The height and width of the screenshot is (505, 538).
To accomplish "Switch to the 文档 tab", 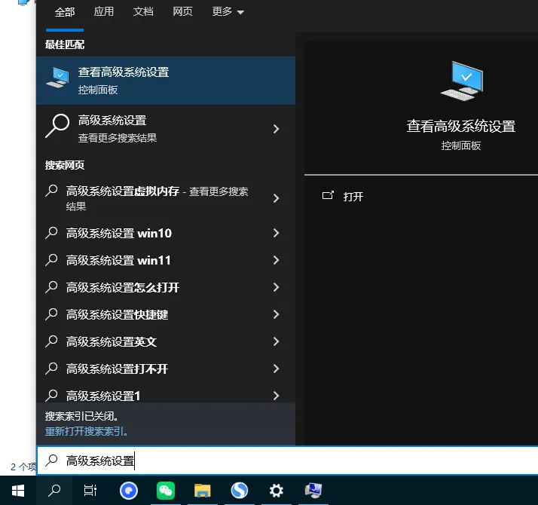I will pos(143,11).
